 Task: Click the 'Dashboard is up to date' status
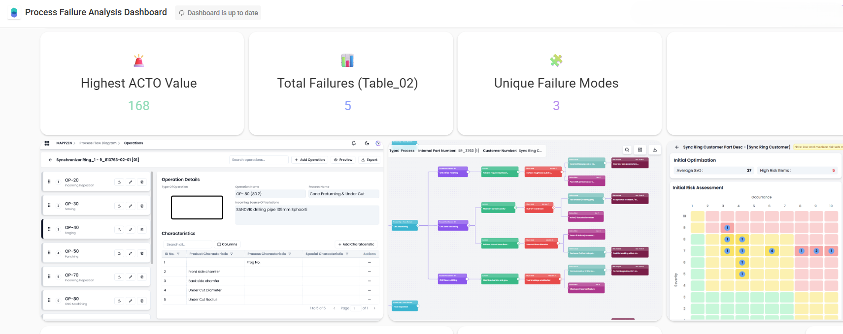coord(218,13)
